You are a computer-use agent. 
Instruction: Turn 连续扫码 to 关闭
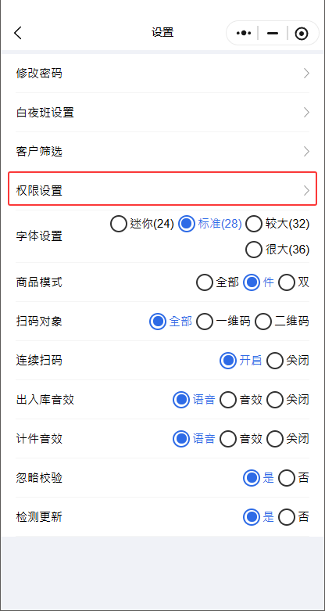288,361
